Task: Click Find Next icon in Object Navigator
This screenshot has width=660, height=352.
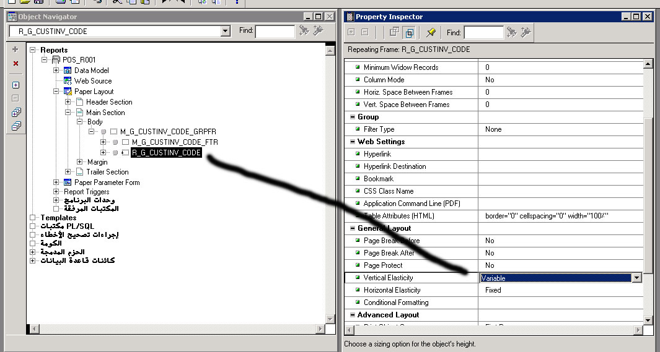Action: [x=304, y=31]
